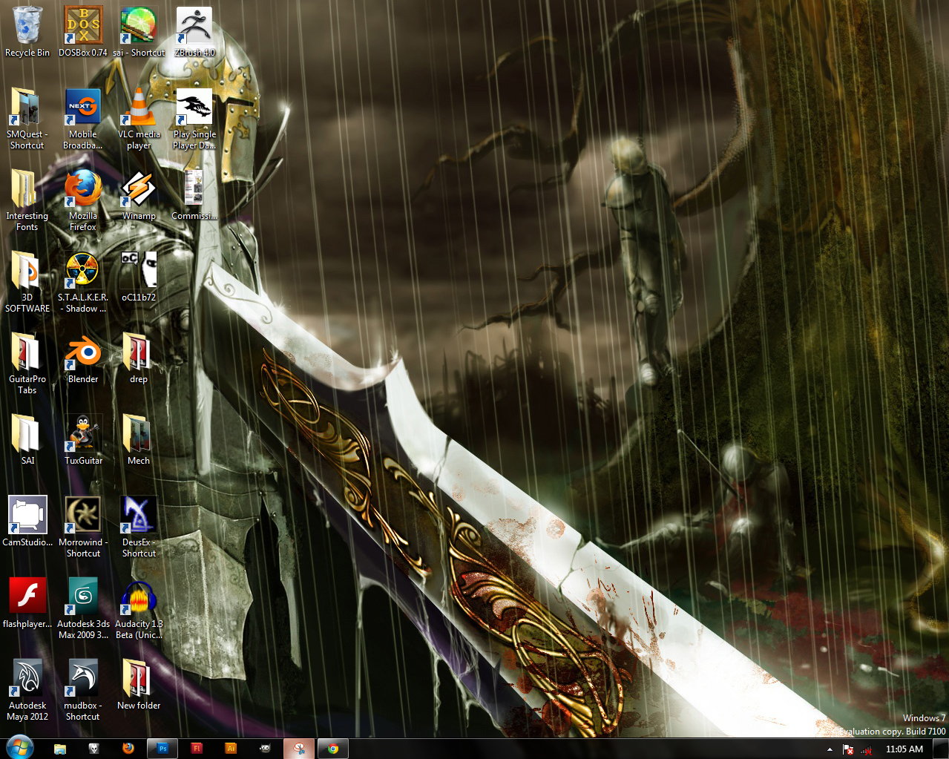Open the Windows Start menu

tap(19, 748)
